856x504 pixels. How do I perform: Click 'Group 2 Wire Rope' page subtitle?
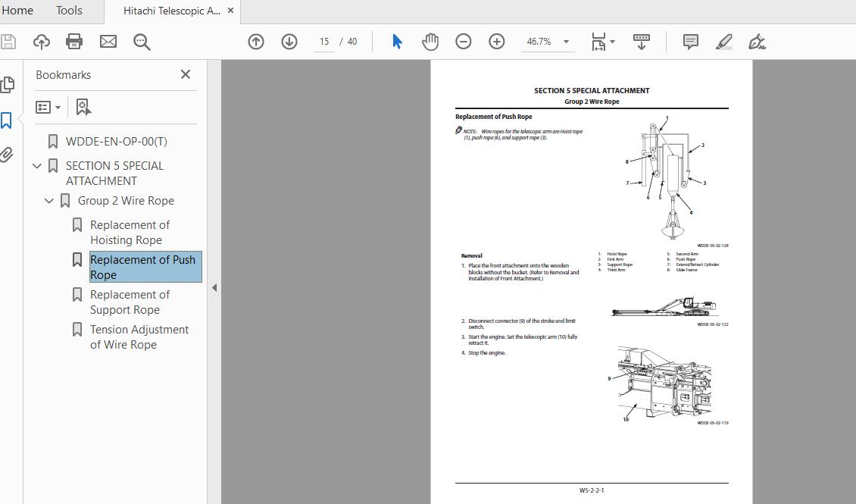(x=592, y=102)
